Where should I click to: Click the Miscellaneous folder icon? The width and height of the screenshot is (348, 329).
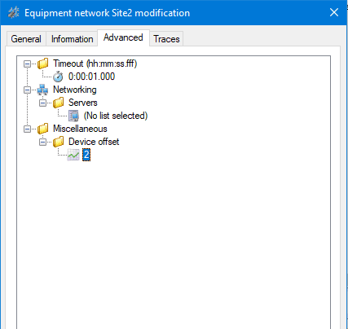pyautogui.click(x=42, y=129)
